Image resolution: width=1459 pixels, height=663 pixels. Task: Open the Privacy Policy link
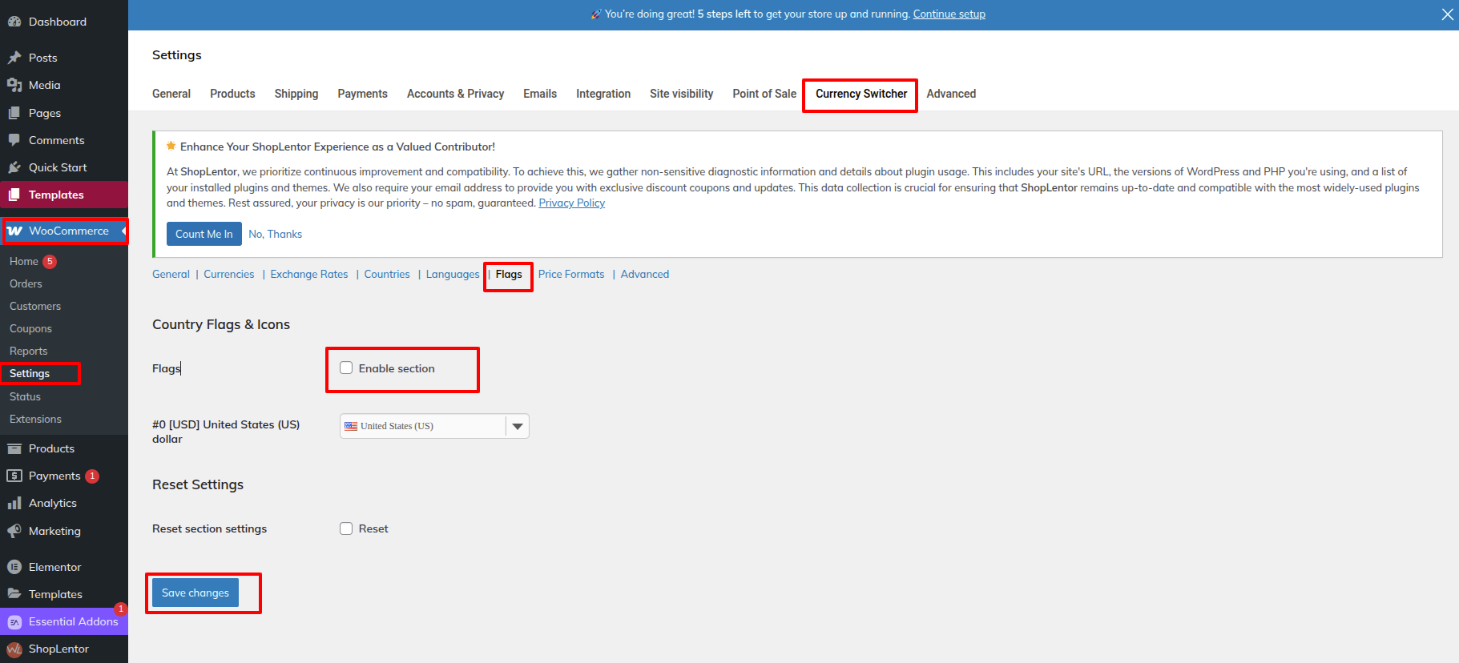(571, 203)
